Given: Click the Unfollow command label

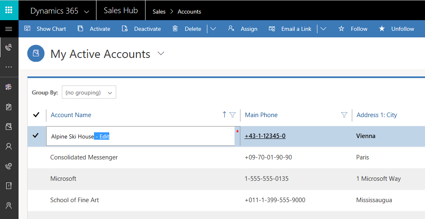Looking at the screenshot, I should tap(403, 29).
